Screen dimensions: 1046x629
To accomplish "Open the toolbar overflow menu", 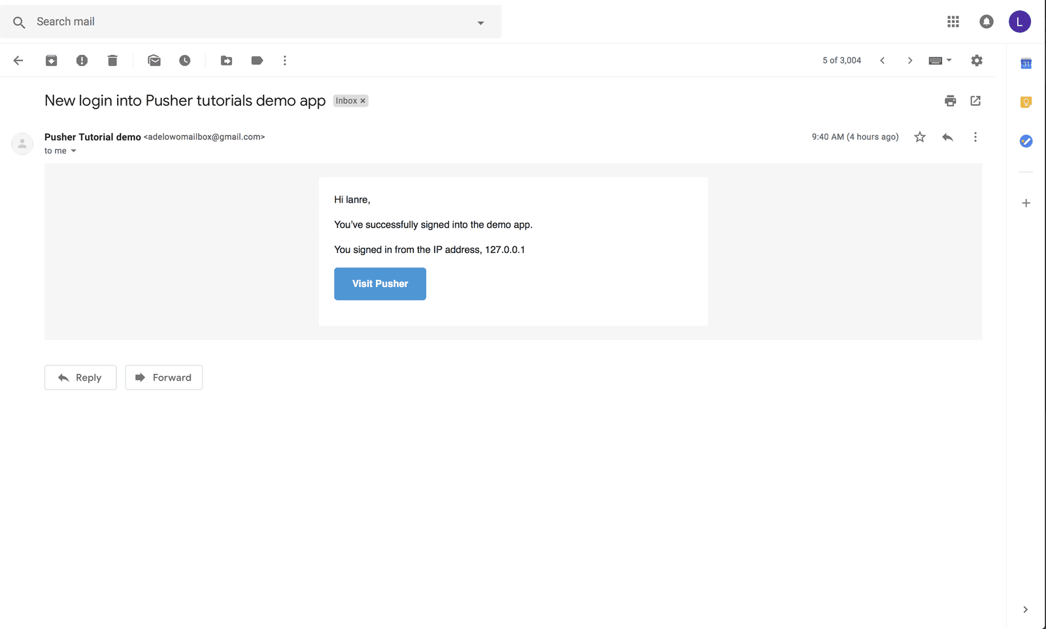I will (x=284, y=60).
